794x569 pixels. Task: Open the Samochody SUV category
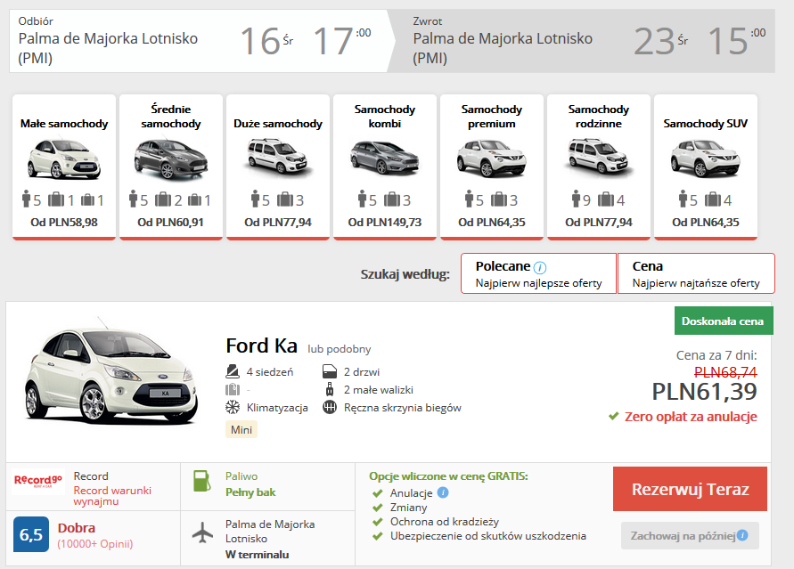(x=705, y=166)
